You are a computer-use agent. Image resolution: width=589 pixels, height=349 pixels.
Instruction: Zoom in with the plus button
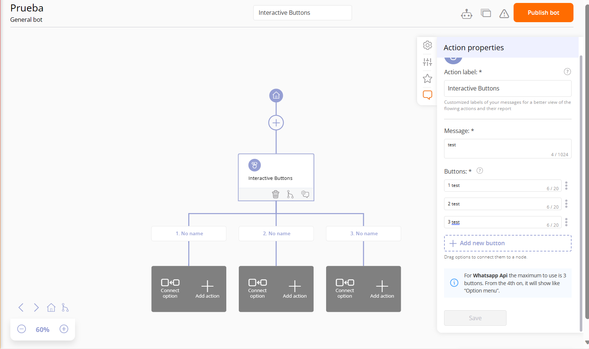pyautogui.click(x=64, y=329)
